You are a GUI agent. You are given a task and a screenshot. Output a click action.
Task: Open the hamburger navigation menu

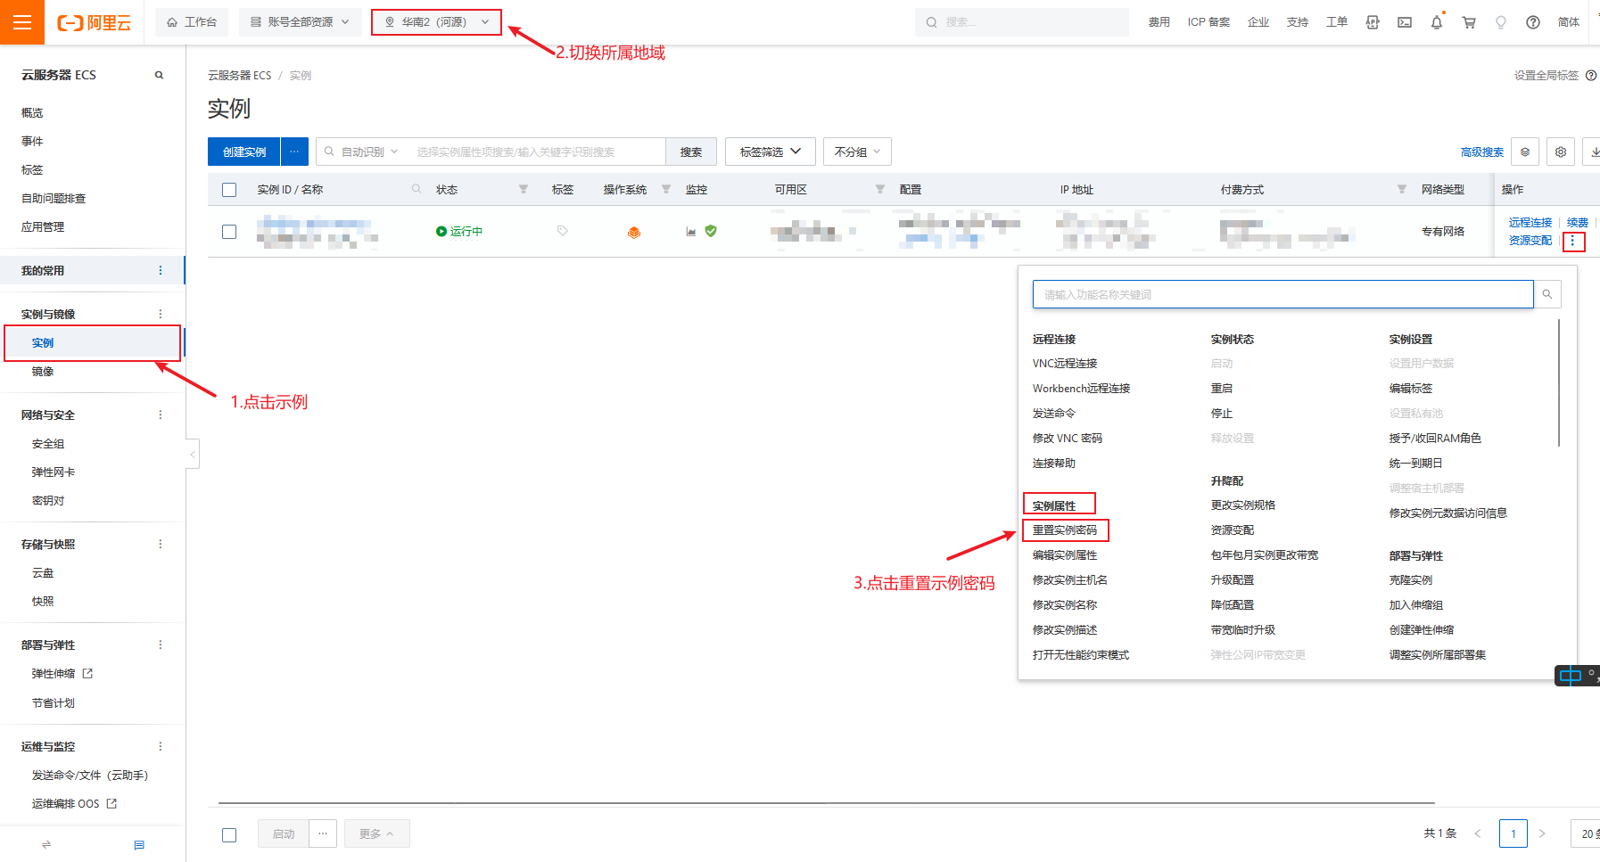click(x=22, y=22)
